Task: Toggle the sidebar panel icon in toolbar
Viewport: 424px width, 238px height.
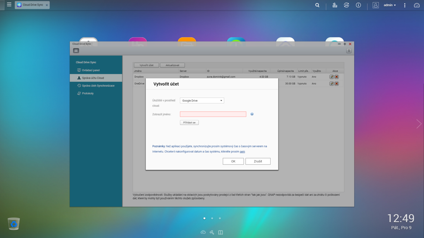Action: [76, 51]
